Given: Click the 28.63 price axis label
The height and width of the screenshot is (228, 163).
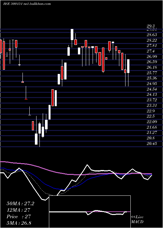Looking at the screenshot, I should (x=152, y=35).
